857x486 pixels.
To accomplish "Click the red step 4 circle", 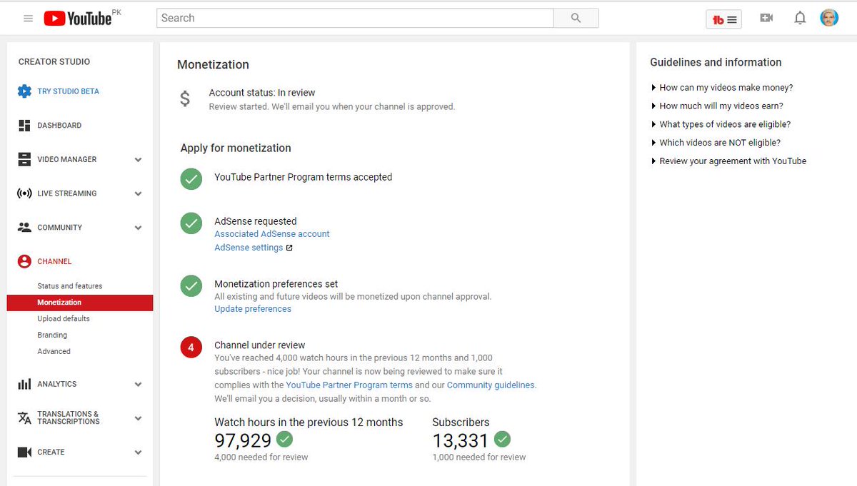I will tap(191, 348).
